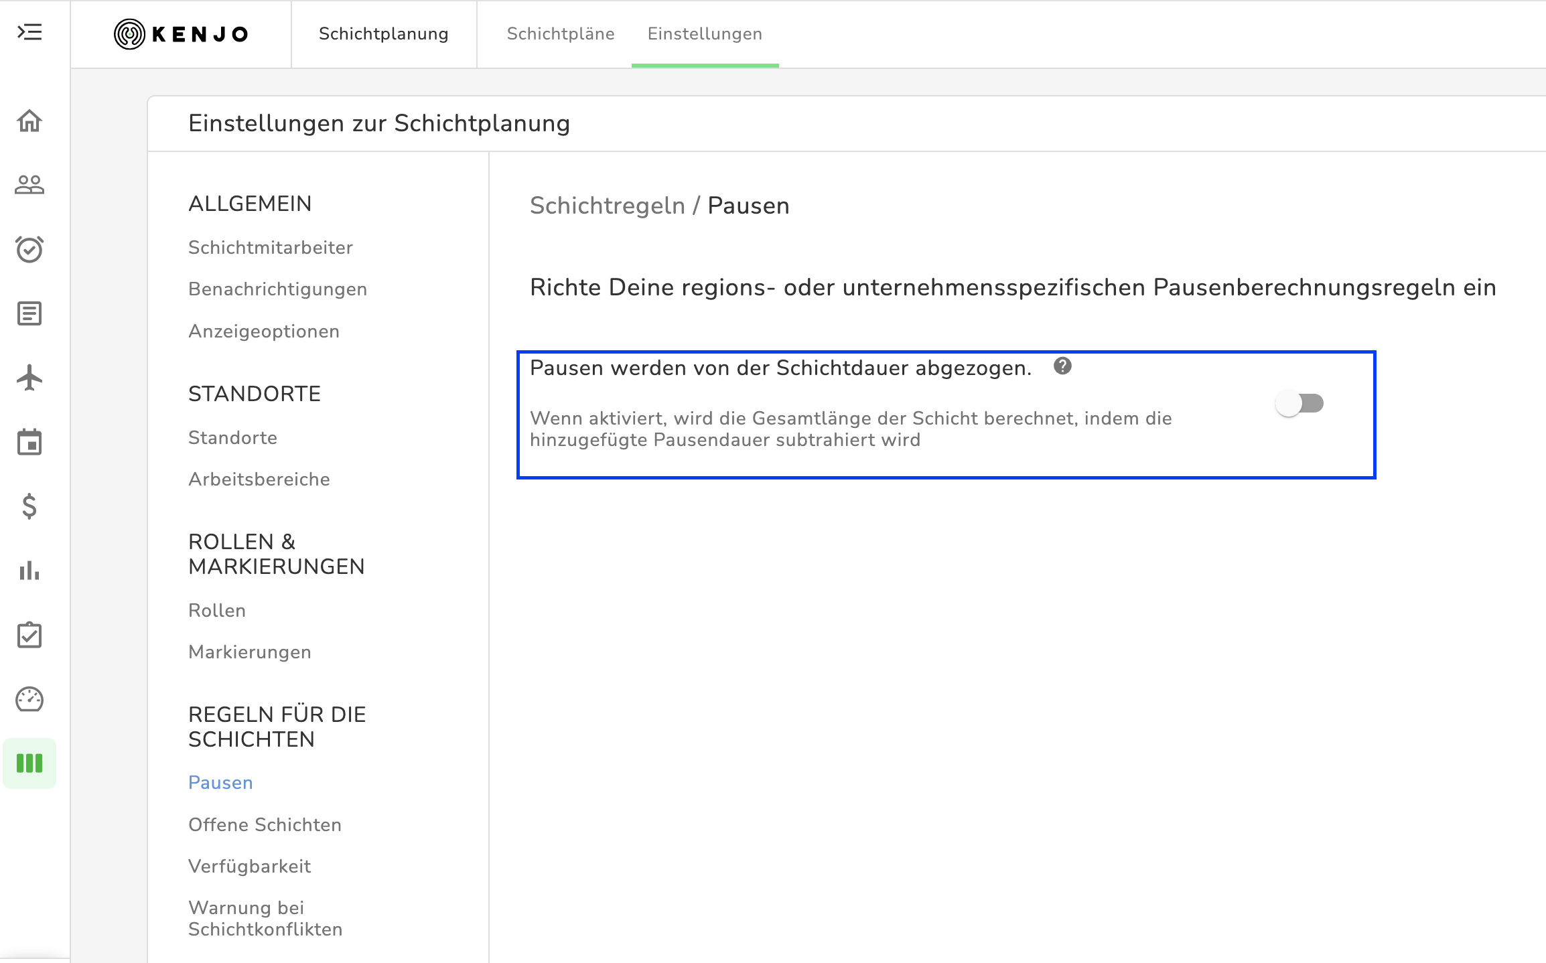Open the bar chart analytics icon
This screenshot has height=963, width=1546.
pos(29,571)
